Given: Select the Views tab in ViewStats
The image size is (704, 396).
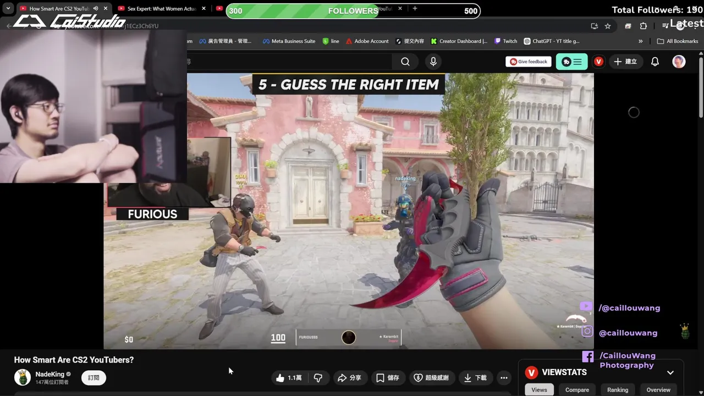Looking at the screenshot, I should pos(539,390).
